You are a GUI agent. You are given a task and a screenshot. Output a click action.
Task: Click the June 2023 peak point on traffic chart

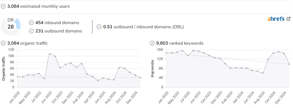[50, 54]
